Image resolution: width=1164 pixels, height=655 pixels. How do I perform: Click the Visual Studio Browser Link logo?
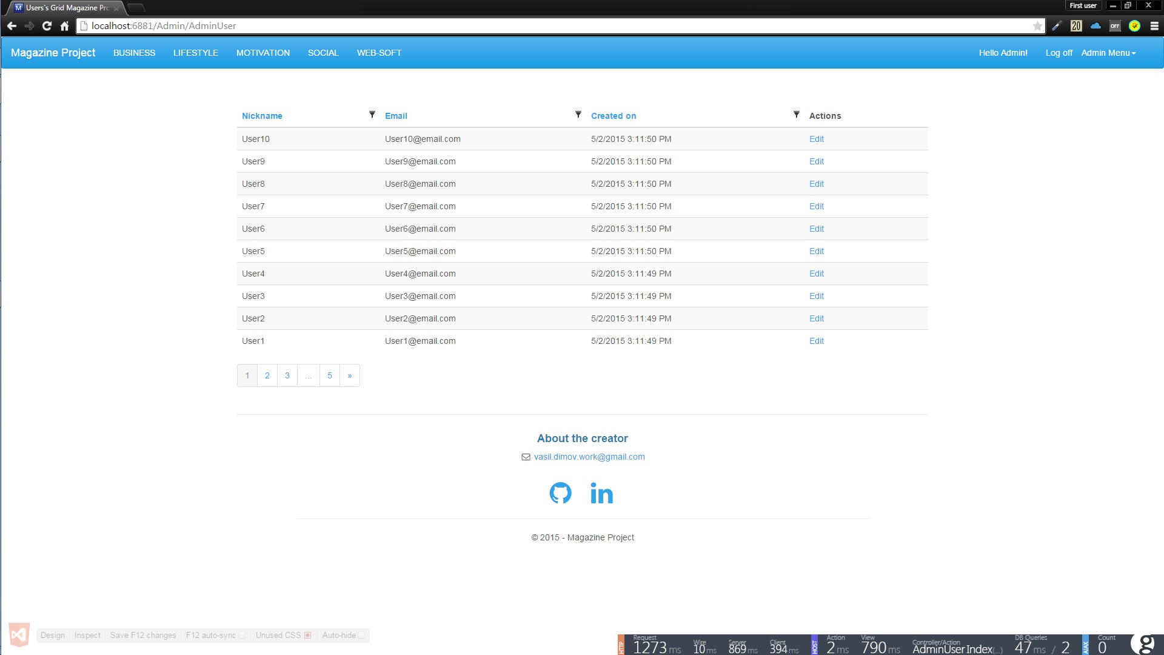click(x=19, y=635)
